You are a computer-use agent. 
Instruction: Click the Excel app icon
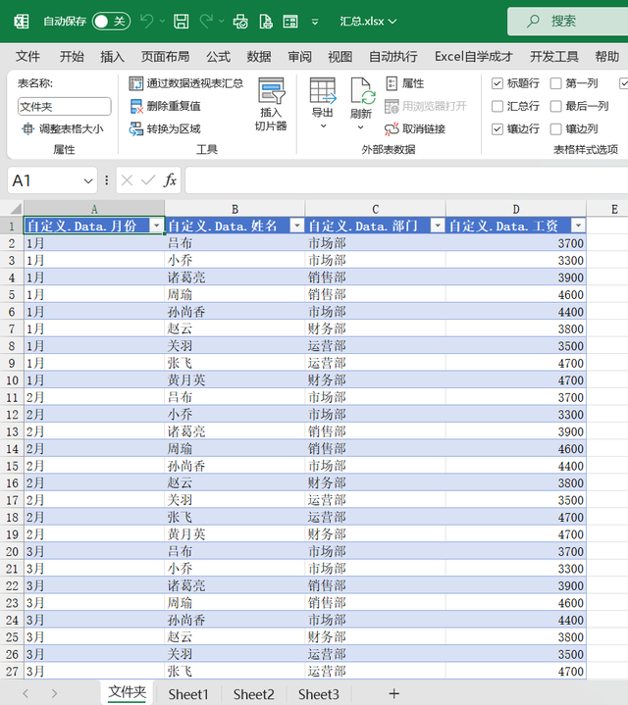(22, 22)
